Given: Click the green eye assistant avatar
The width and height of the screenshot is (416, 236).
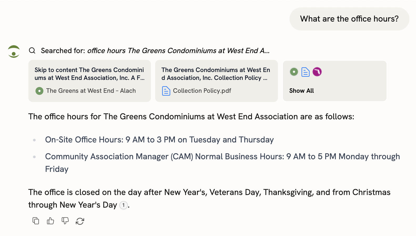Looking at the screenshot, I should pyautogui.click(x=14, y=52).
